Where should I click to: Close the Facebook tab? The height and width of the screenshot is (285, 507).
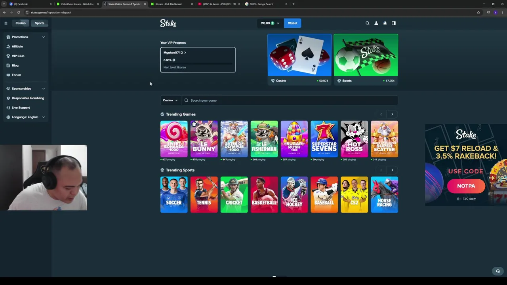coord(50,4)
